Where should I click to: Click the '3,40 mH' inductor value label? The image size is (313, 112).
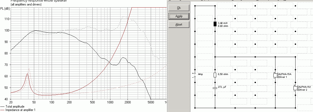222,23
